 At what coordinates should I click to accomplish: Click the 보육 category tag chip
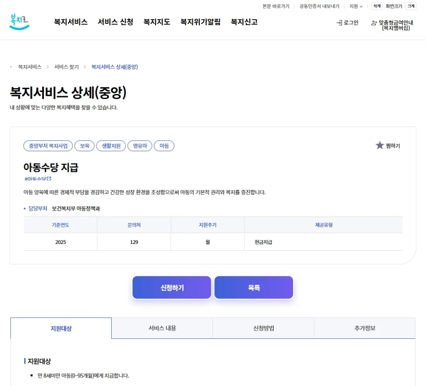click(x=84, y=145)
